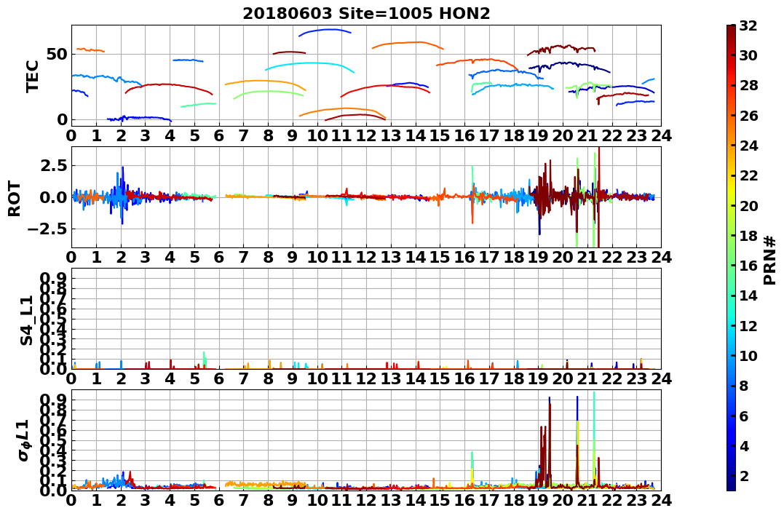The height and width of the screenshot is (516, 784).
Task: Click colorbar tick label 32
Action: point(748,25)
